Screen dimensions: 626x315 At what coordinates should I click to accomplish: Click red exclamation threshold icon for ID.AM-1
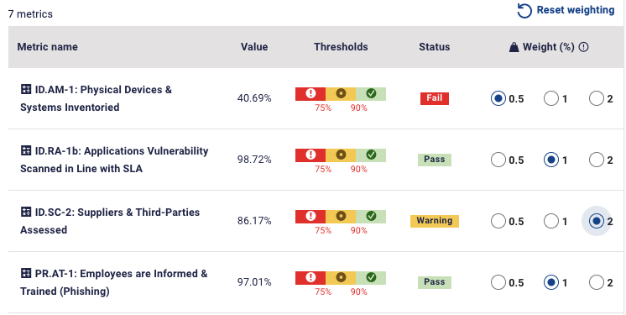tap(310, 93)
